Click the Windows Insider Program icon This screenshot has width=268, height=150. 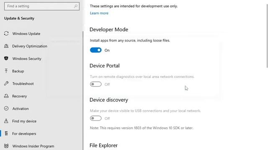6,146
